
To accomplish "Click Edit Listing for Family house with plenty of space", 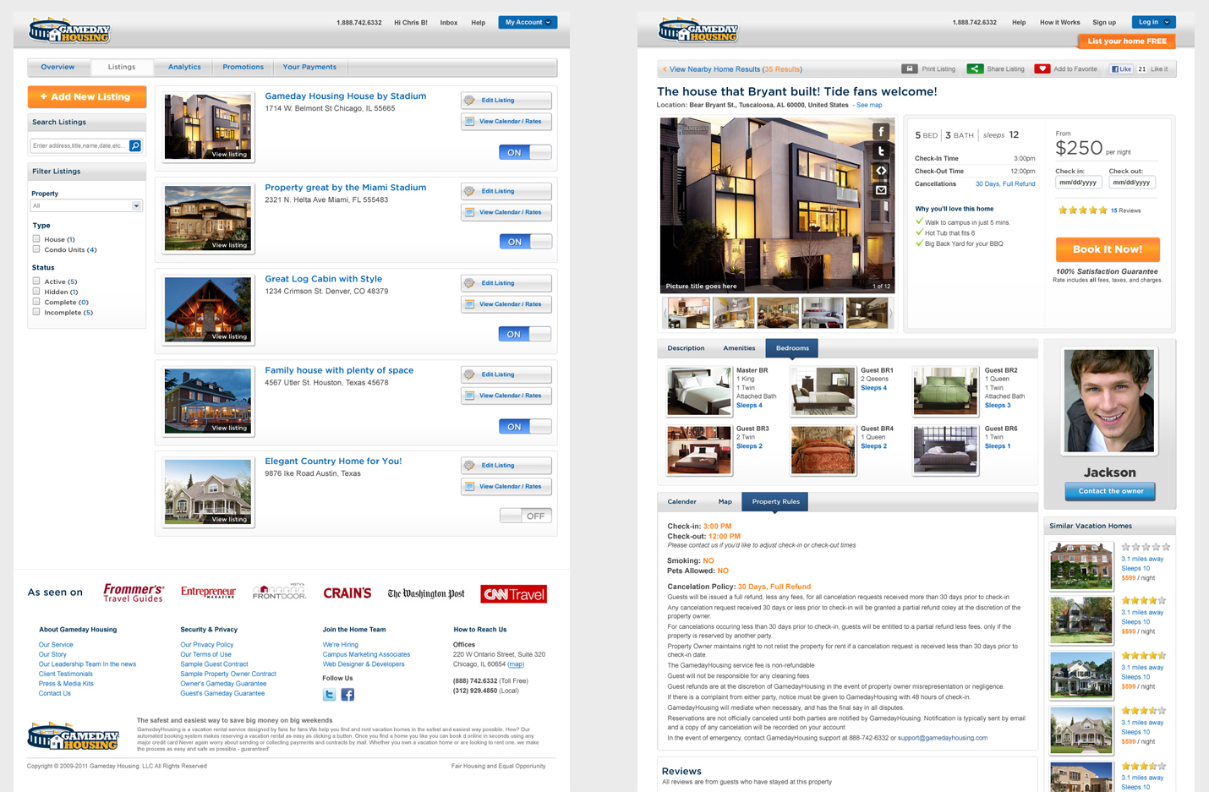I will [506, 374].
